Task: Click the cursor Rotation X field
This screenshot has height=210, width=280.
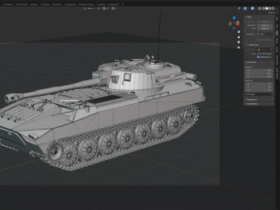Action: coord(259,84)
